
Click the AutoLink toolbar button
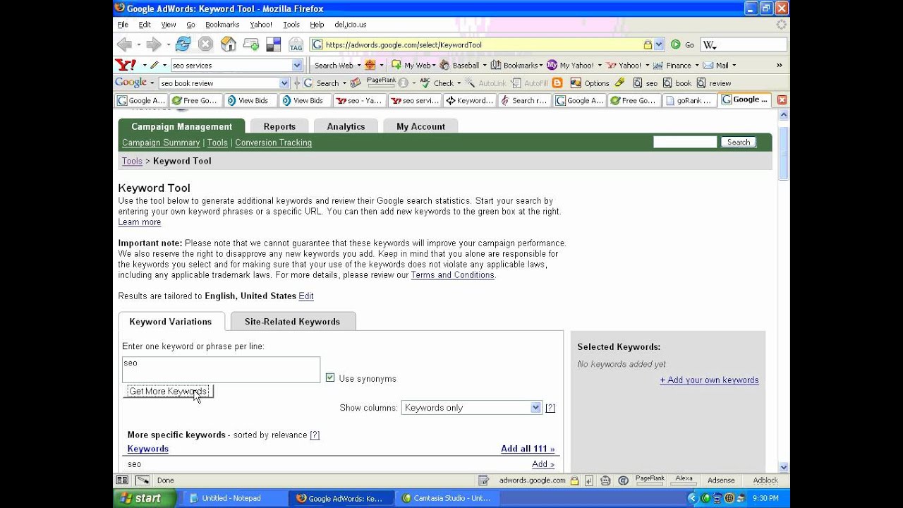485,83
